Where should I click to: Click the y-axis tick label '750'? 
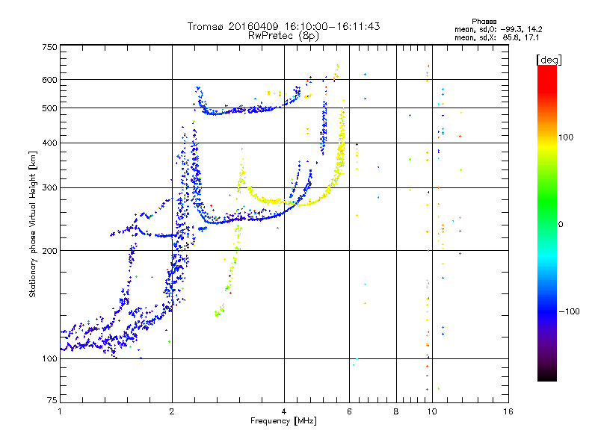pyautogui.click(x=49, y=47)
